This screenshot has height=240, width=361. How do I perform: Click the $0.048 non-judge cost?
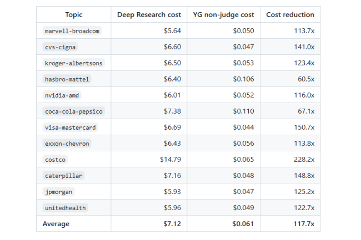point(243,176)
